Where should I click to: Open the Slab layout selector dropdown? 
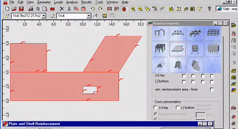(227, 9)
